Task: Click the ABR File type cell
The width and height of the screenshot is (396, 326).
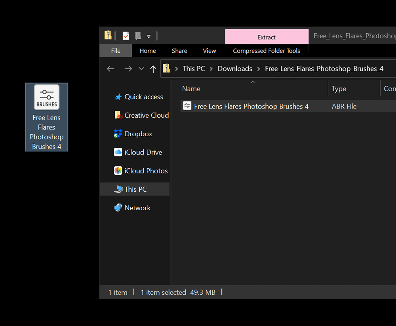Action: tap(344, 107)
